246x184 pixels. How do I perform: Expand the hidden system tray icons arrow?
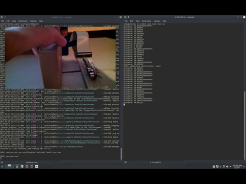pyautogui.click(x=231, y=167)
